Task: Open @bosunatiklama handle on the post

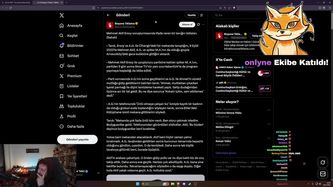Action: (x=125, y=27)
